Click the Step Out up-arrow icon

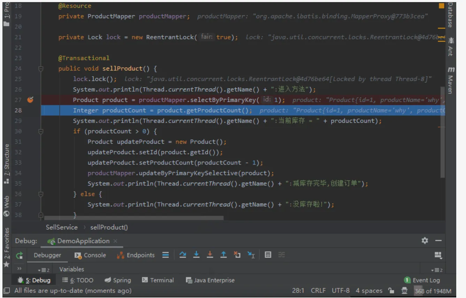point(223,255)
